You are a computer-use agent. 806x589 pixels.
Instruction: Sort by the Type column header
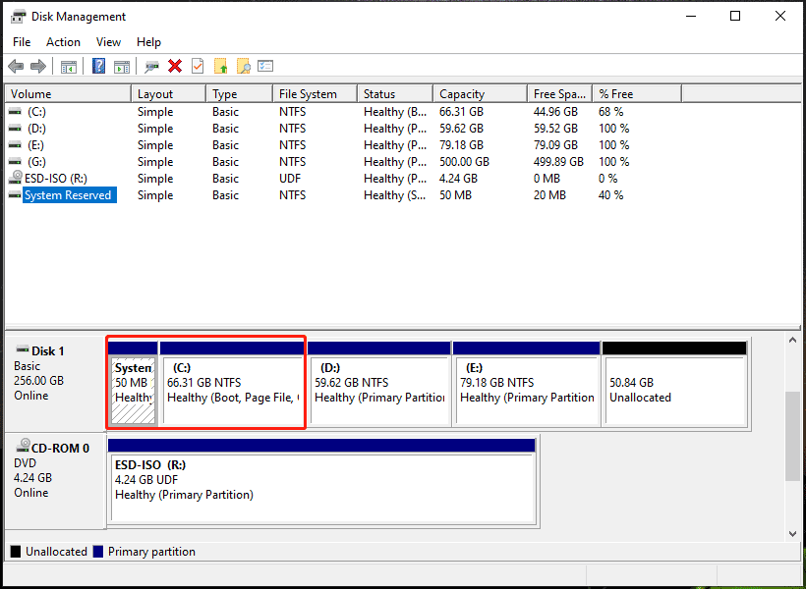(239, 94)
